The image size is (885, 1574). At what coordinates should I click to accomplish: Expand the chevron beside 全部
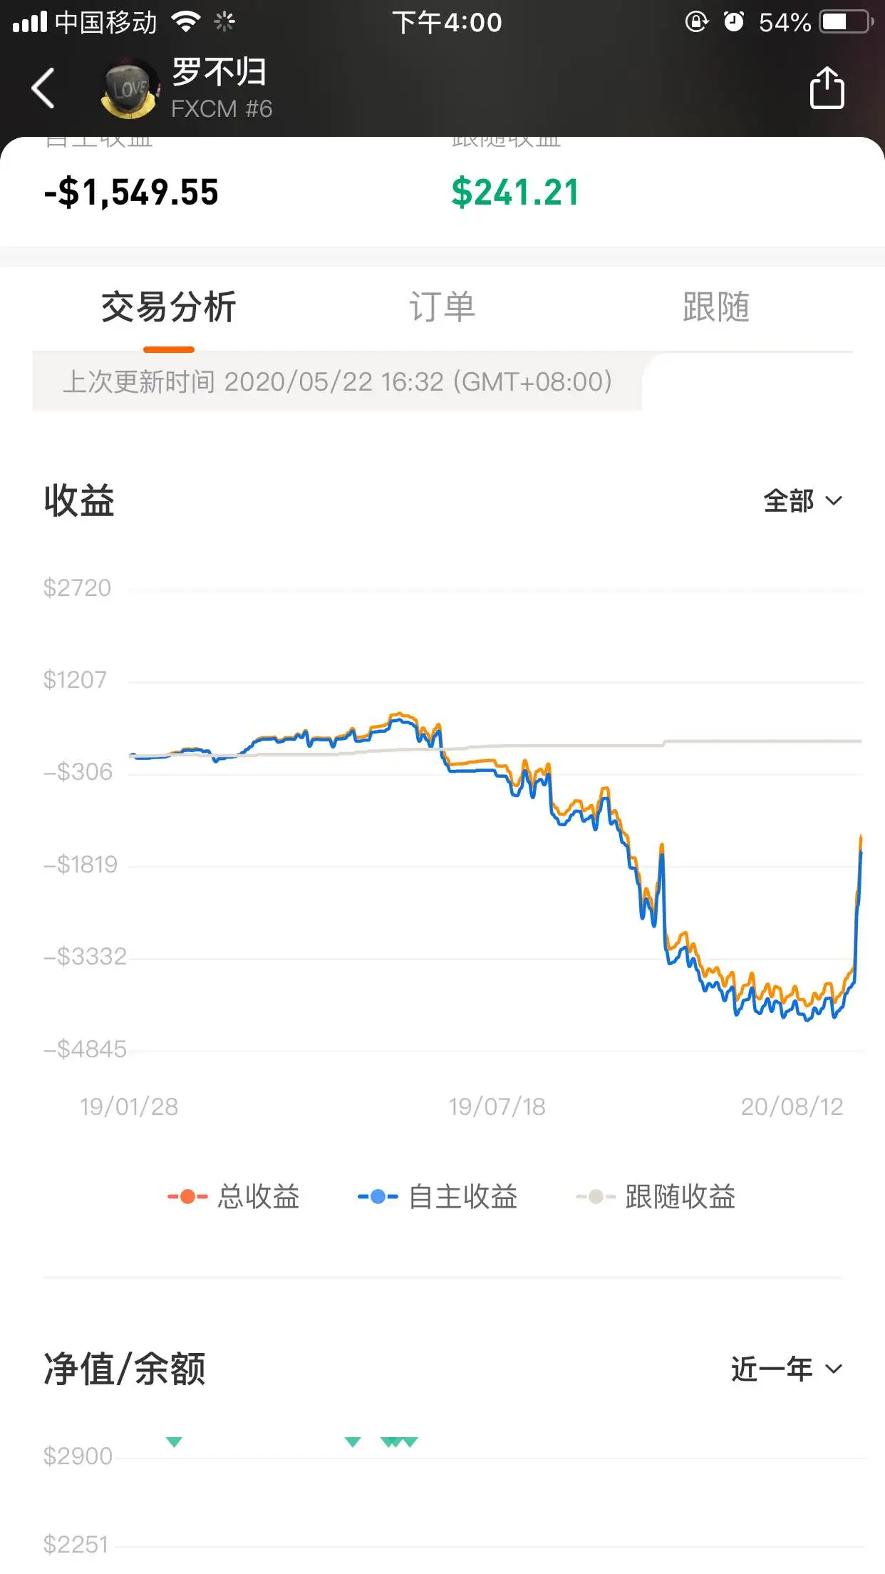coord(834,501)
